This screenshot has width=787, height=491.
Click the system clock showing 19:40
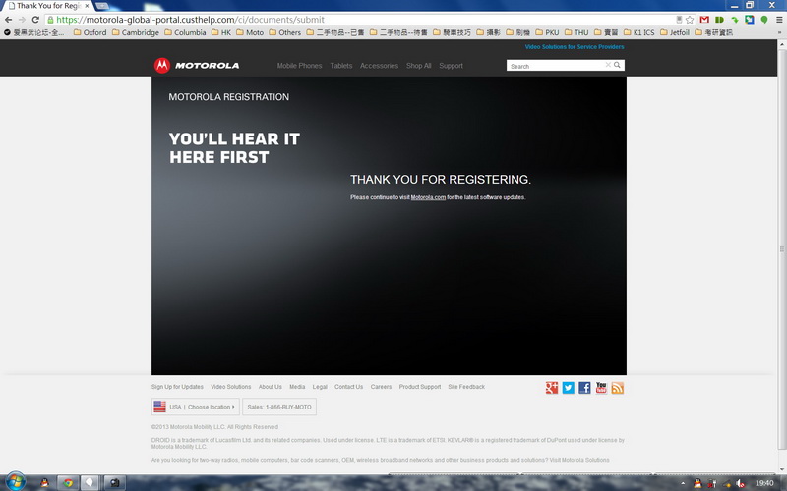click(764, 483)
